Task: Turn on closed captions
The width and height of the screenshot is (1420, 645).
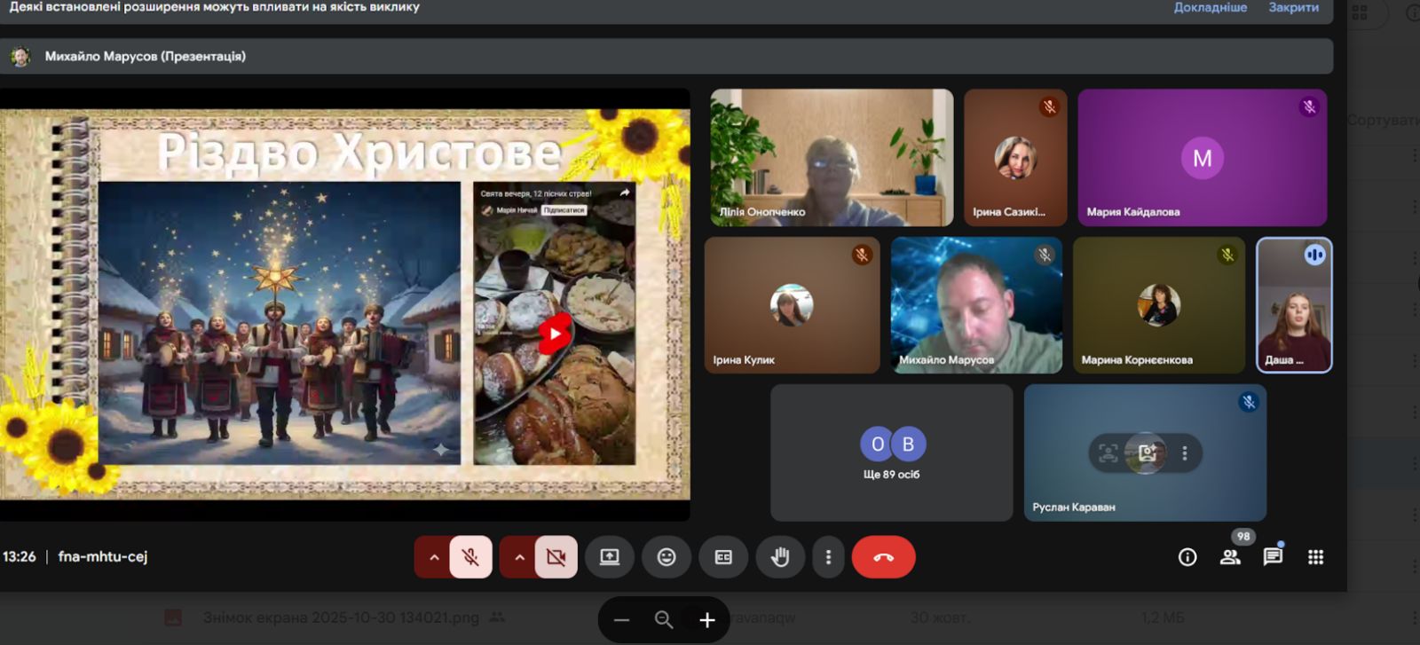Action: pyautogui.click(x=723, y=557)
